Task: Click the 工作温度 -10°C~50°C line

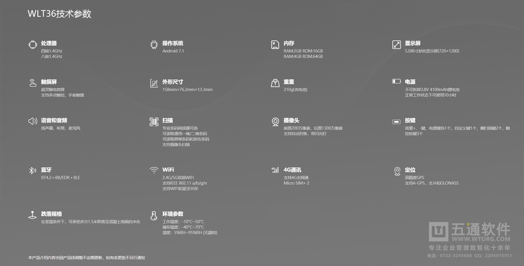Action: pyautogui.click(x=183, y=222)
